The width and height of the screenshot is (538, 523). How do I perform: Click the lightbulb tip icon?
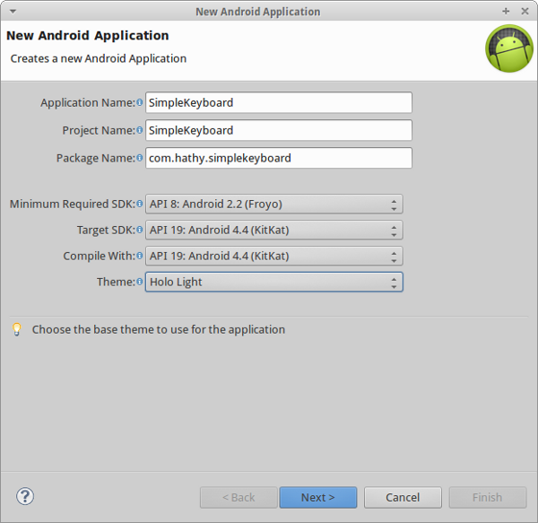point(16,329)
